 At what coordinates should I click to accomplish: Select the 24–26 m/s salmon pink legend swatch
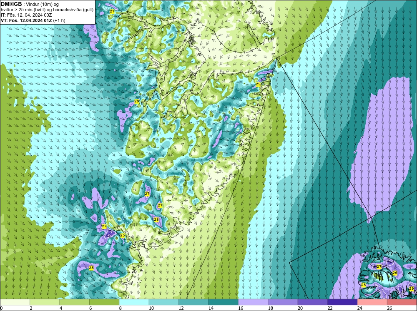pos(372,302)
